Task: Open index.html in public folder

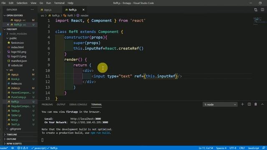Action: 18,47
